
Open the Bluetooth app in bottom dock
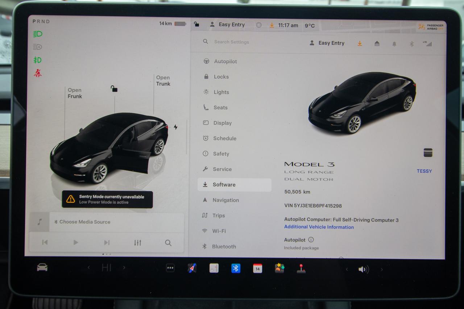tap(236, 268)
